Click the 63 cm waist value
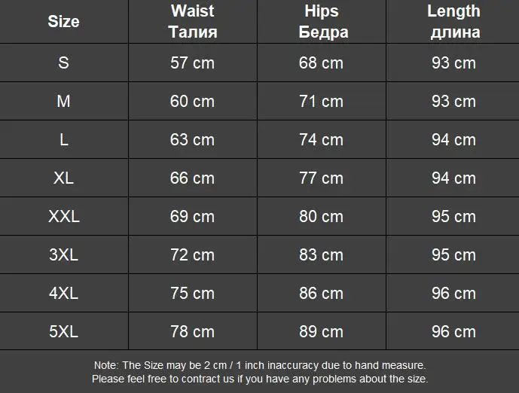This screenshot has width=519, height=393. point(193,139)
